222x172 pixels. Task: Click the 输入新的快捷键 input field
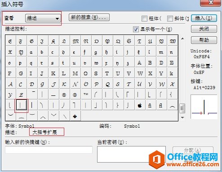coord(49,150)
